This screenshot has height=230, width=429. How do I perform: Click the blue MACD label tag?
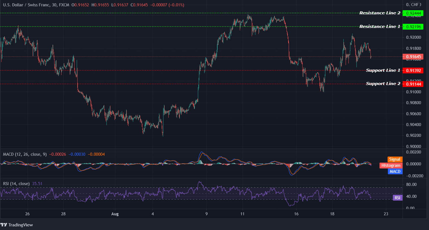pos(395,171)
